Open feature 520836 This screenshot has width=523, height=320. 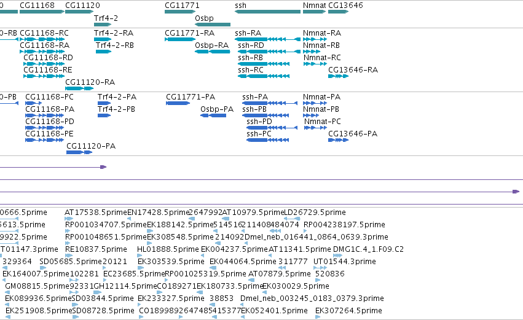pyautogui.click(x=330, y=274)
